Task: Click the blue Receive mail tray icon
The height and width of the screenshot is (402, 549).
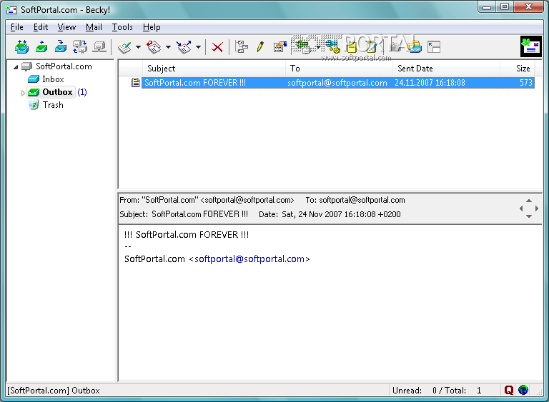Action: point(61,46)
